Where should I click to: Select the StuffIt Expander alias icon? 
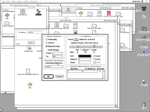coord(144,37)
